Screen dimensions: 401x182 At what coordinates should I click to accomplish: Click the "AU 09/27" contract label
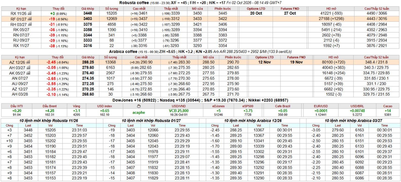(x=20, y=84)
